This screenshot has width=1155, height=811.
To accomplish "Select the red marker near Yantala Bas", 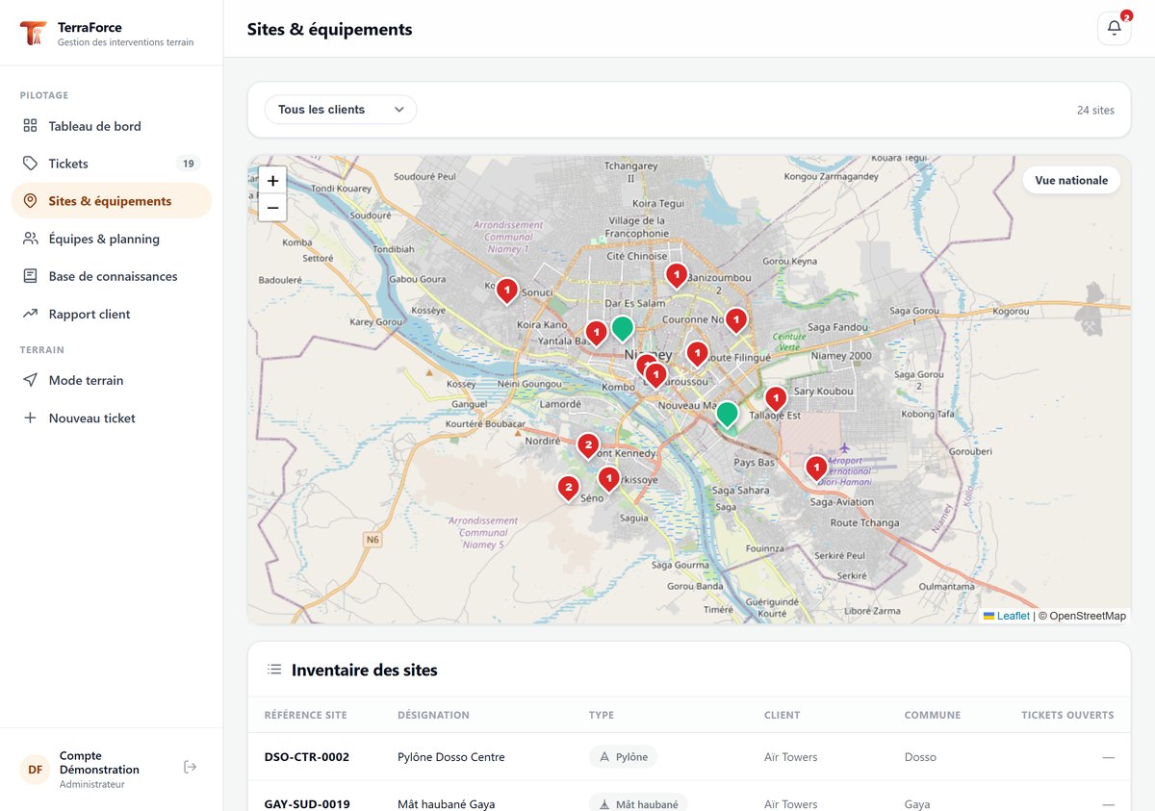I will [x=596, y=333].
